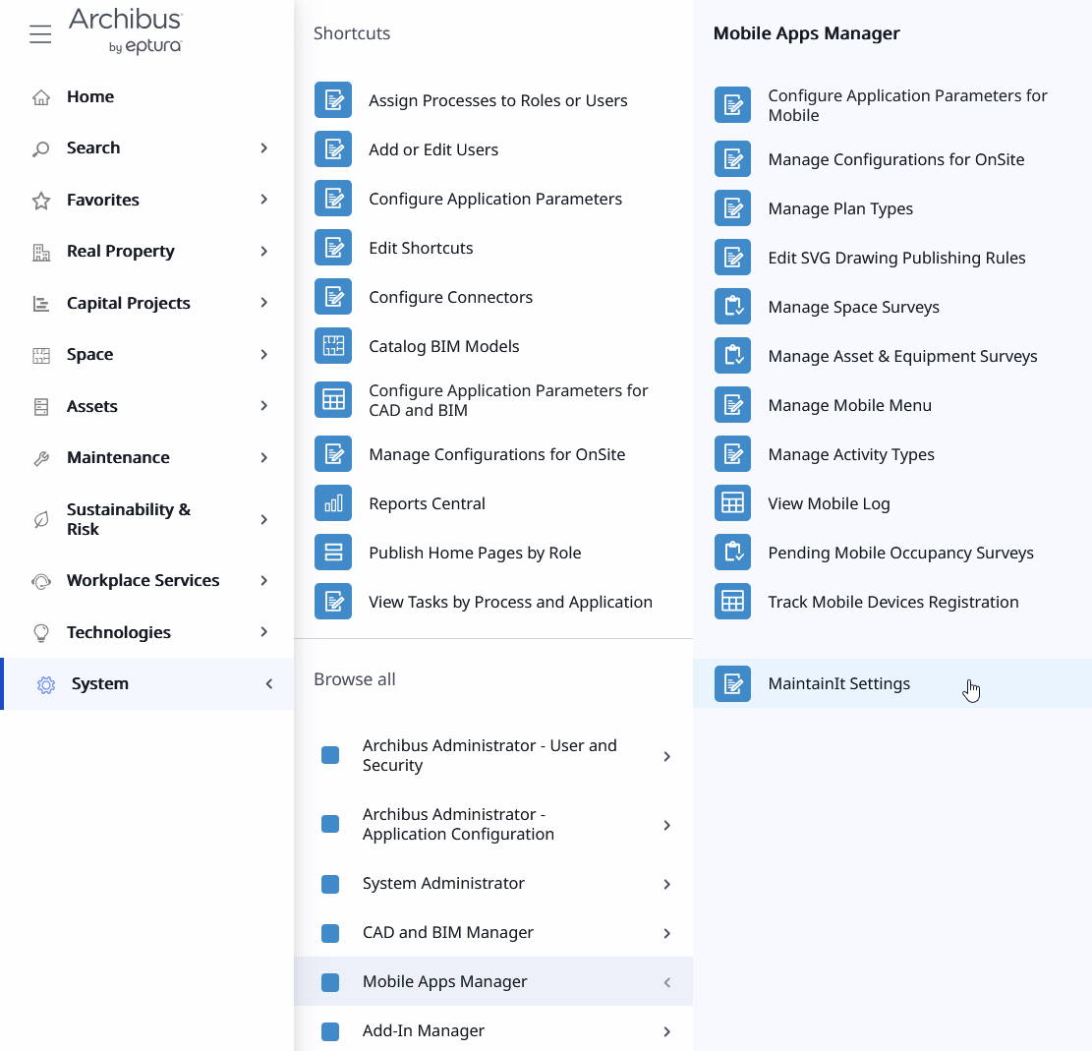This screenshot has height=1051, width=1092.
Task: Click the System gear icon
Action: [45, 684]
